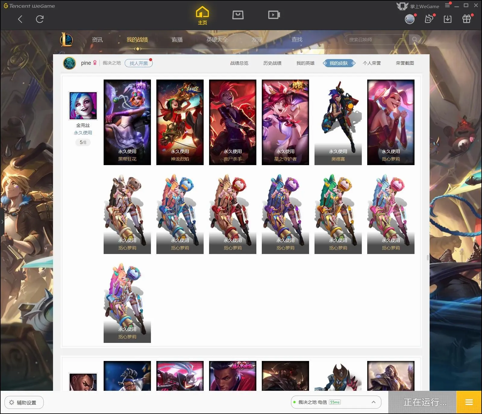This screenshot has height=414, width=482.
Task: Open pine's profile avatar
Action: click(x=69, y=63)
